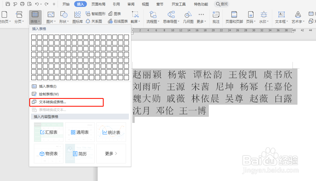Insert a 文本框 text box
This screenshot has height=181, width=316.
click(x=281, y=17)
